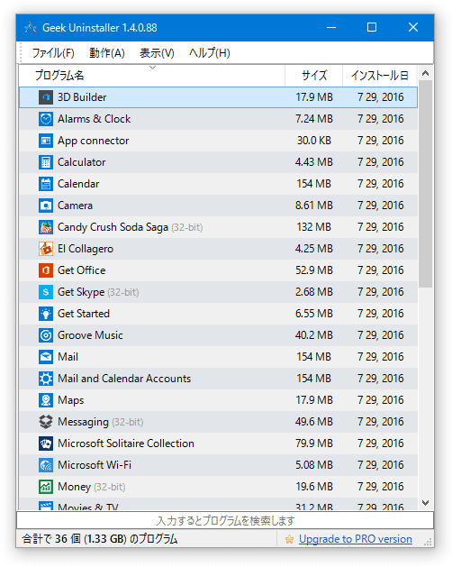Click the star icon beside Upgrade link
Viewport: 452px width, 567px height.
(x=289, y=539)
